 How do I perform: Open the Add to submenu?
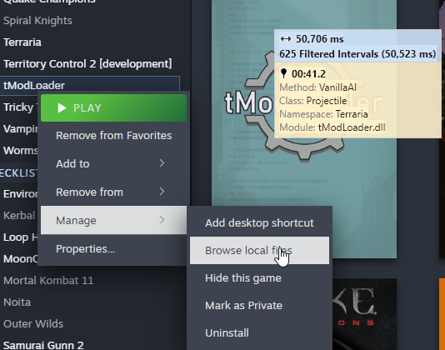[x=113, y=164]
